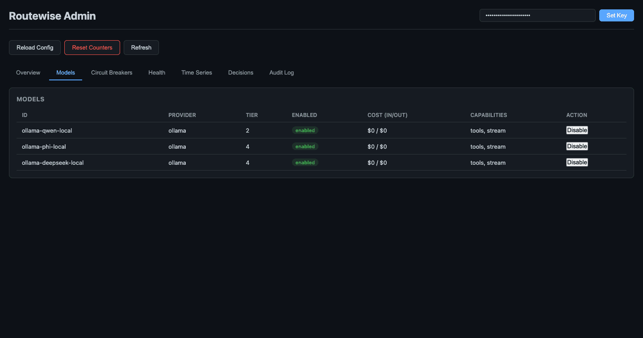The image size is (643, 338).
Task: Open the Decisions tab
Action: point(241,72)
